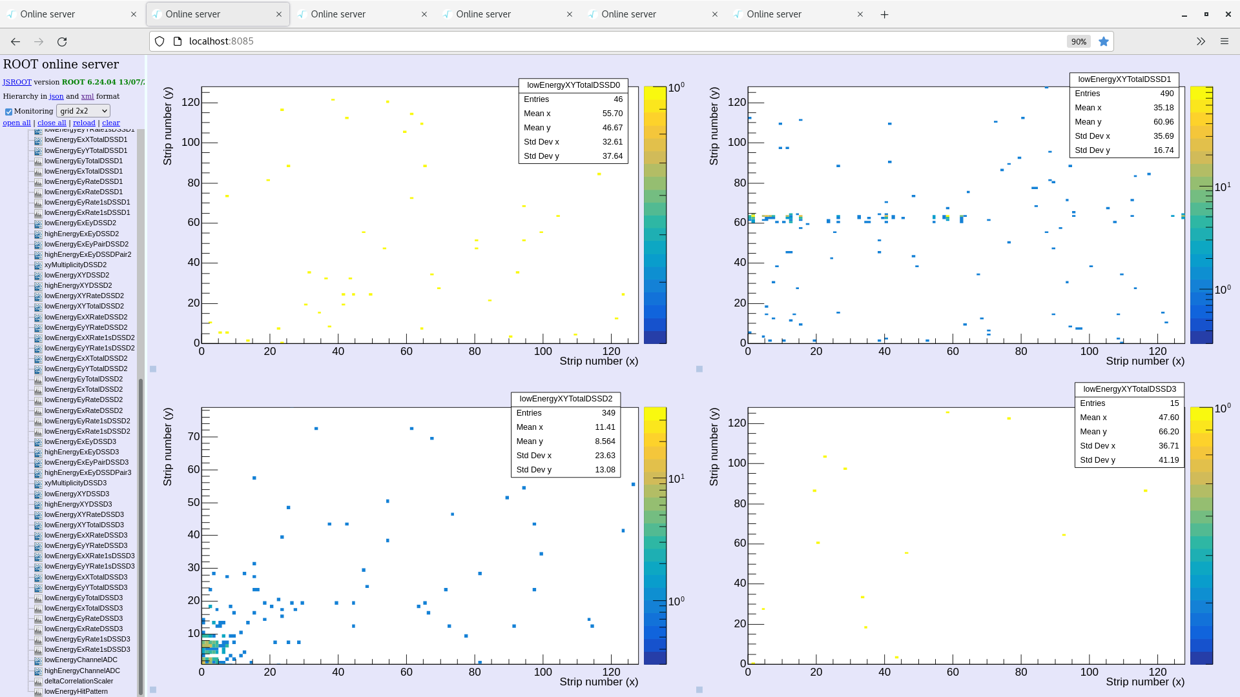
Task: Click the lowEnergyXYDSSD2 histogram icon
Action: (38, 276)
